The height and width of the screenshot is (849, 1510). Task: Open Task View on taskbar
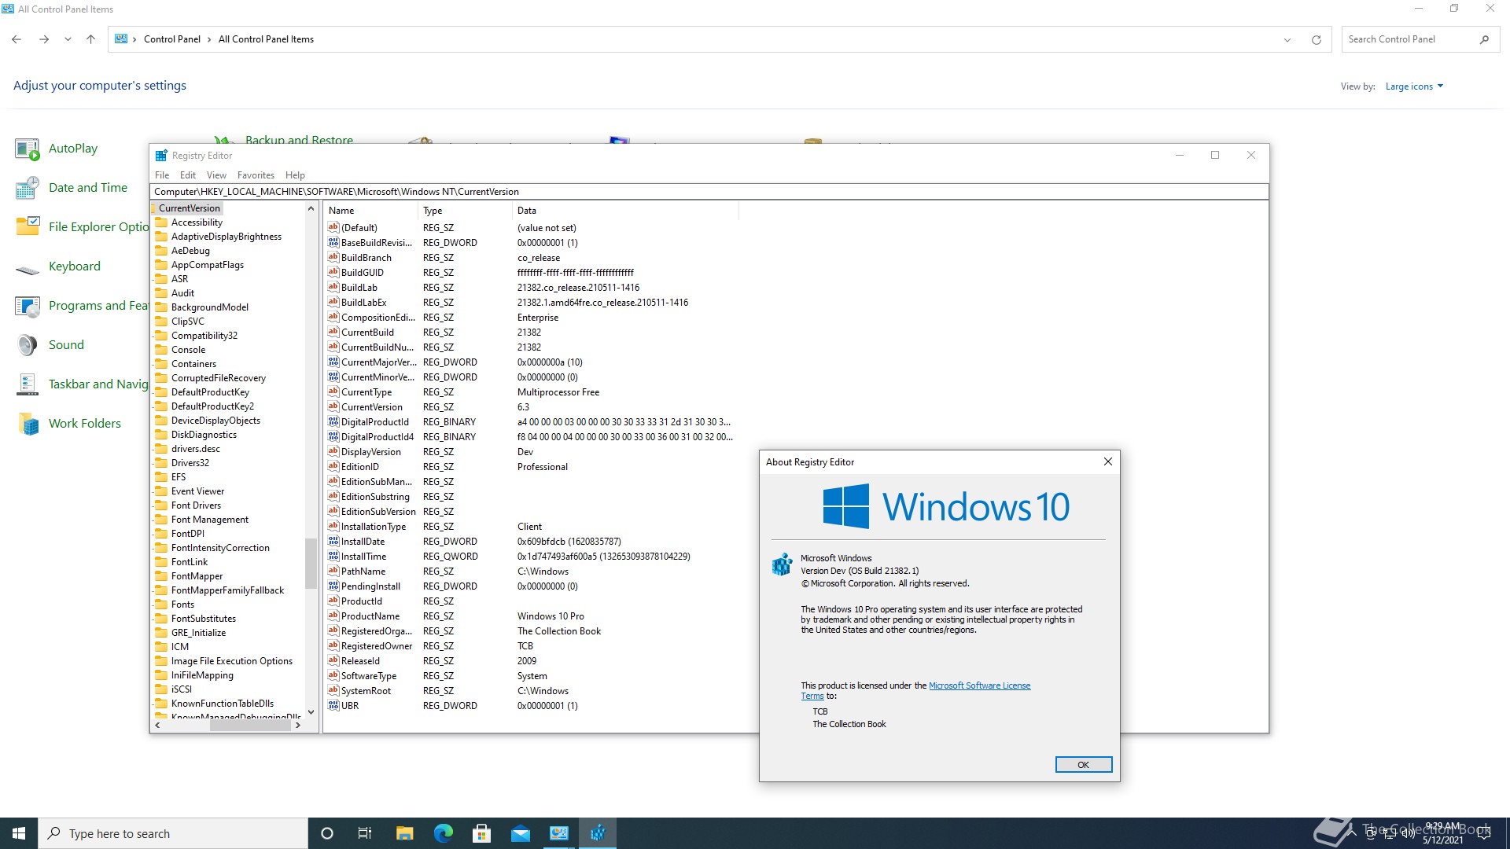tap(365, 833)
